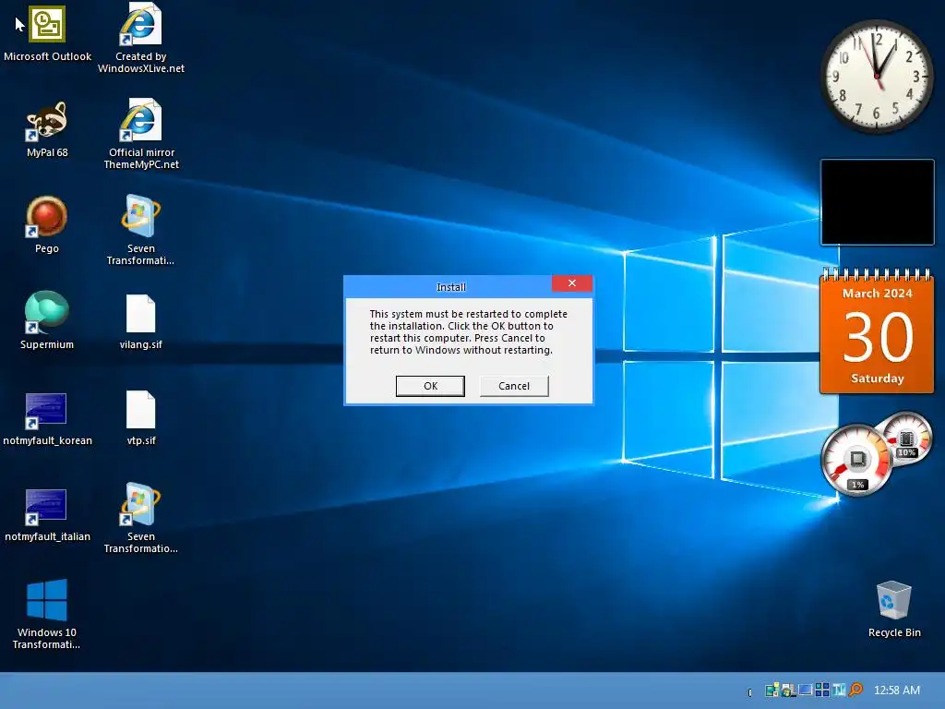
Task: Select the Windows 10 Transformati... icon
Action: click(x=46, y=614)
